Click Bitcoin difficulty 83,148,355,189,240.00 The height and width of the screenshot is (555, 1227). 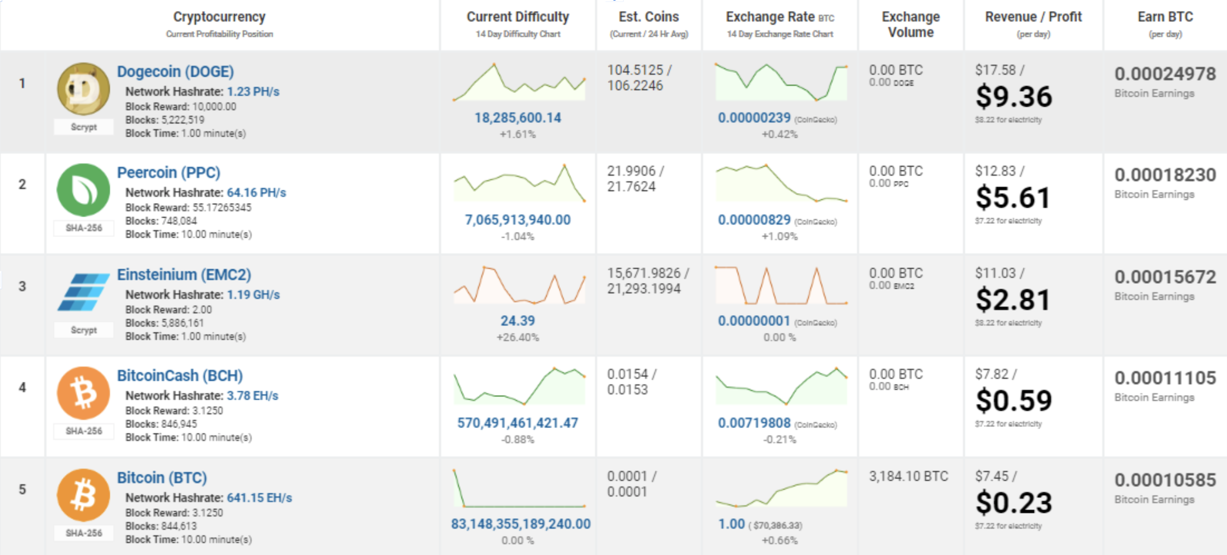[x=520, y=524]
